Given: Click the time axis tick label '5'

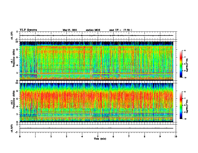Looking at the screenshot, I should coord(98,136).
